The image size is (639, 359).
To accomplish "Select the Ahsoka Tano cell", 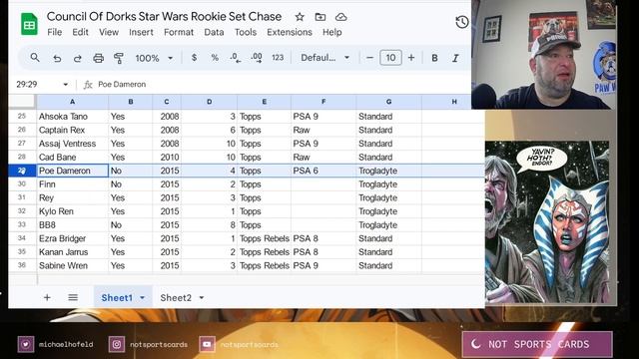I will (x=73, y=117).
